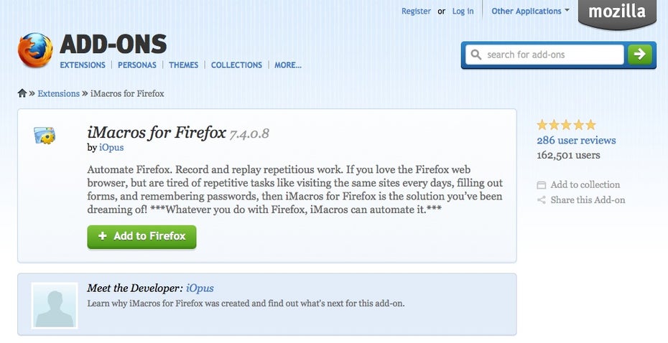668x343 pixels.
Task: Open the PERSONAS navigation tab
Action: (137, 65)
